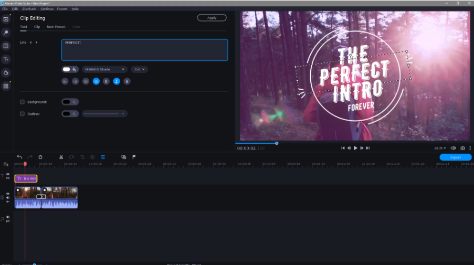Open the Help menu
The height and width of the screenshot is (265, 474).
(x=75, y=9)
